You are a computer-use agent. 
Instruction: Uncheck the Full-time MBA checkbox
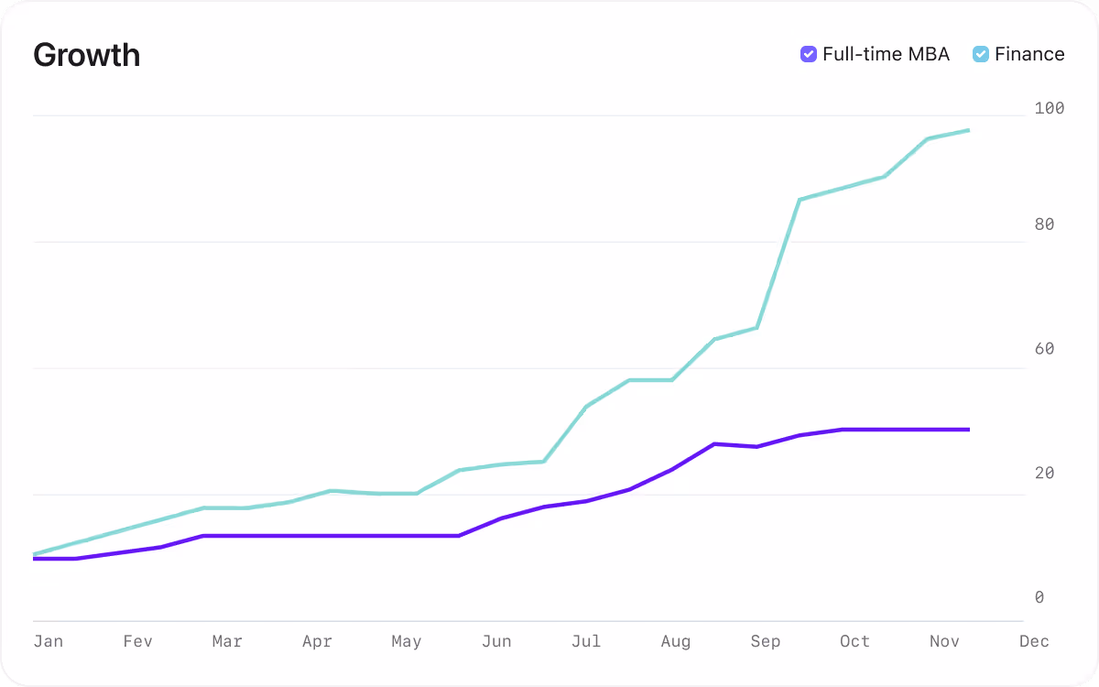pyautogui.click(x=808, y=54)
